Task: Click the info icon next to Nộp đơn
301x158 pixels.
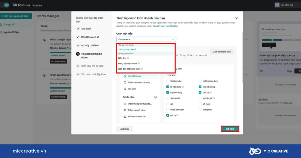Action: coord(128,58)
